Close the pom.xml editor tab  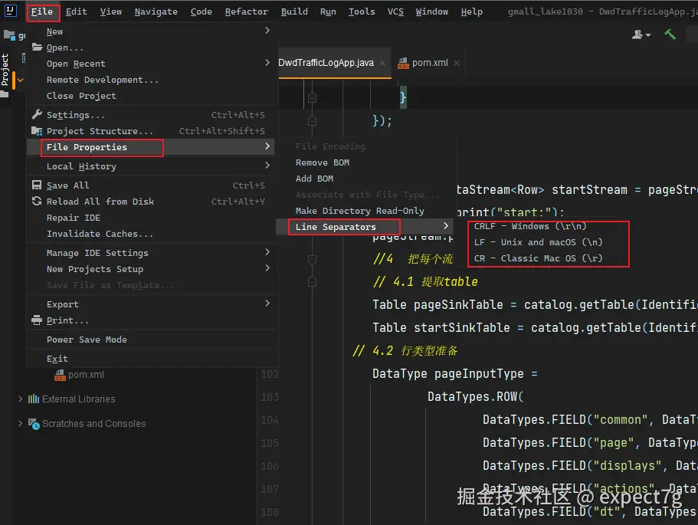coord(457,64)
